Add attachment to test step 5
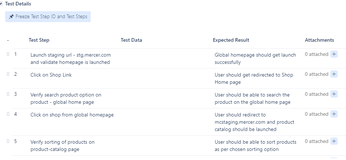Image resolution: width=346 pixels, height=160 pixels. click(x=334, y=141)
